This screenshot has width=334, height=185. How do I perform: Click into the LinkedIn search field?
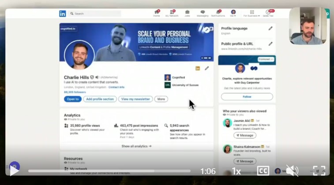96,14
